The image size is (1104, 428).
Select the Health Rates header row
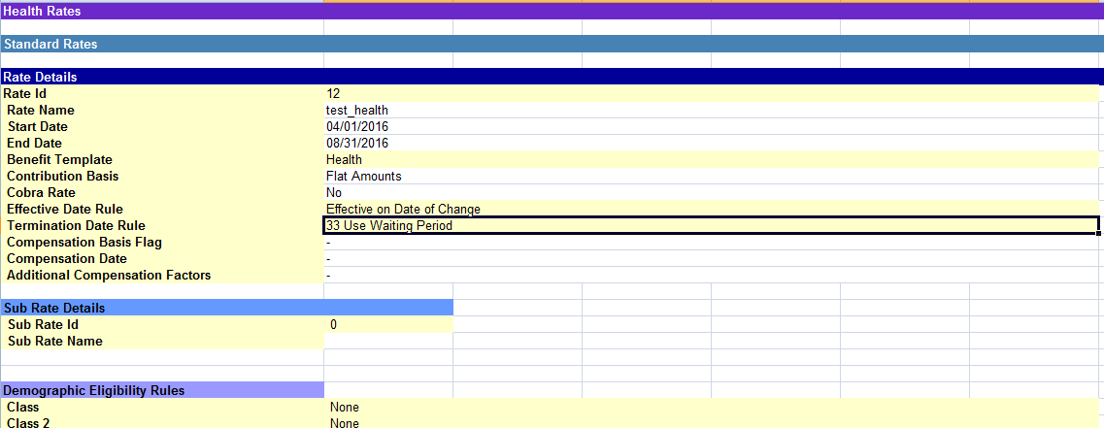pyautogui.click(x=552, y=12)
